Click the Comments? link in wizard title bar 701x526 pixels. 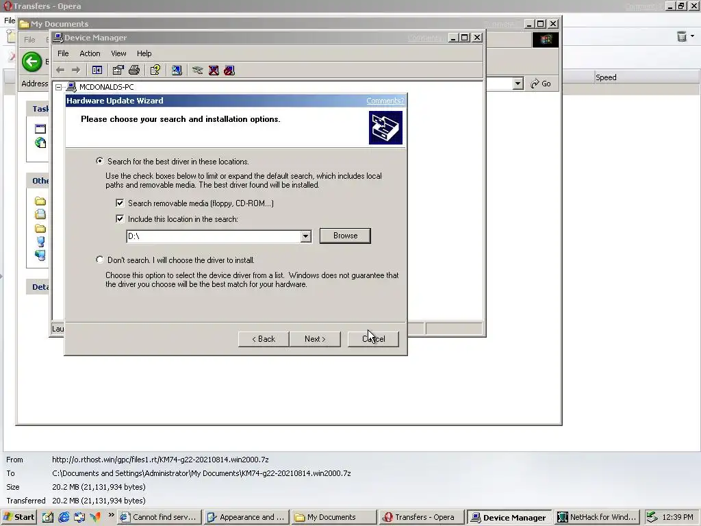385,101
